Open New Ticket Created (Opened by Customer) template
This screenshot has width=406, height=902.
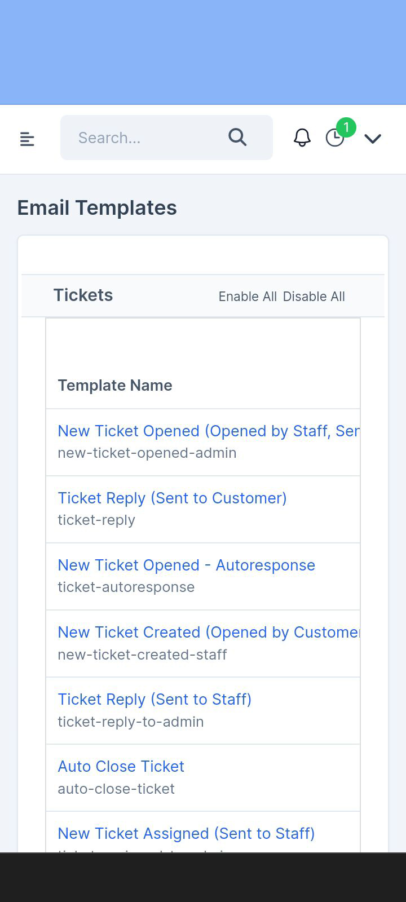tap(208, 633)
